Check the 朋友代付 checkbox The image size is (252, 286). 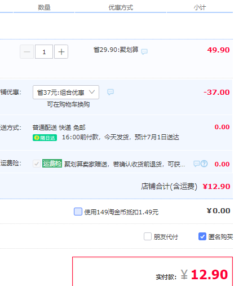pyautogui.click(x=148, y=236)
